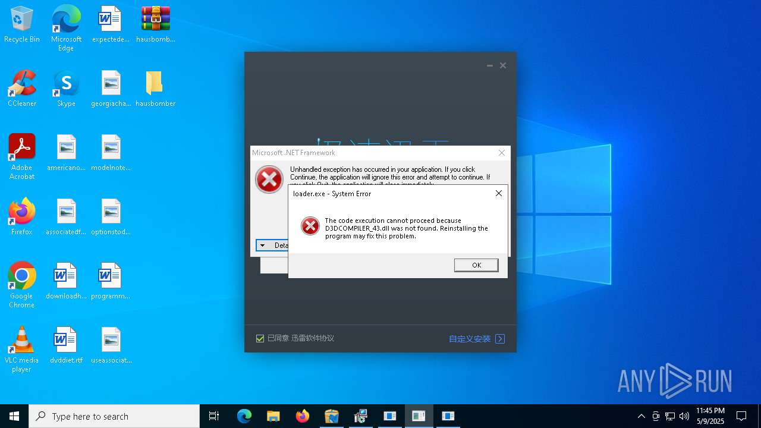Image resolution: width=761 pixels, height=428 pixels.
Task: Toggle the 已同意 迅雷软件协议 checkbox
Action: coord(260,338)
